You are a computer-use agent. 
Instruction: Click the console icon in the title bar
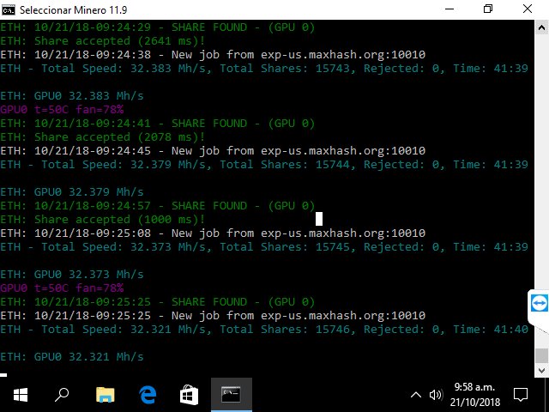point(8,9)
